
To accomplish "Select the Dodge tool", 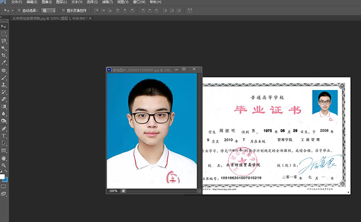I will pos(4,121).
